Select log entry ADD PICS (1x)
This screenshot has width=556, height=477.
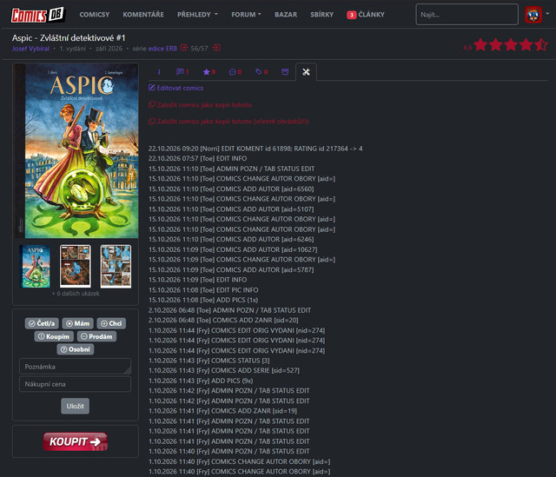point(203,300)
